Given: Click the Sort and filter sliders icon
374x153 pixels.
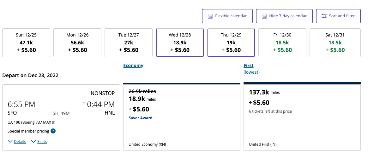Looking at the screenshot, I should tap(324, 16).
